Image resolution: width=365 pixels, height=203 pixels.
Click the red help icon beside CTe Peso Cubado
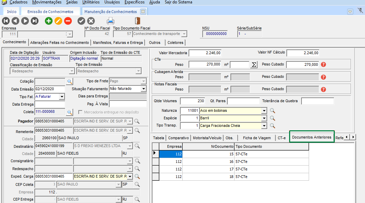tap(323, 64)
